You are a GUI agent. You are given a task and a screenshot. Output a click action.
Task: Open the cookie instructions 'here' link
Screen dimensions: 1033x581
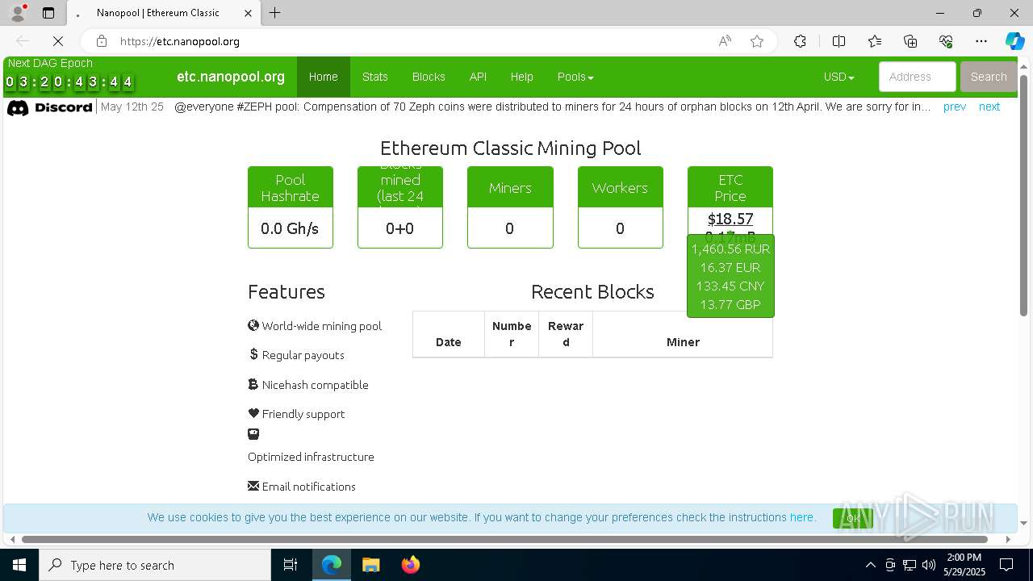pyautogui.click(x=801, y=517)
